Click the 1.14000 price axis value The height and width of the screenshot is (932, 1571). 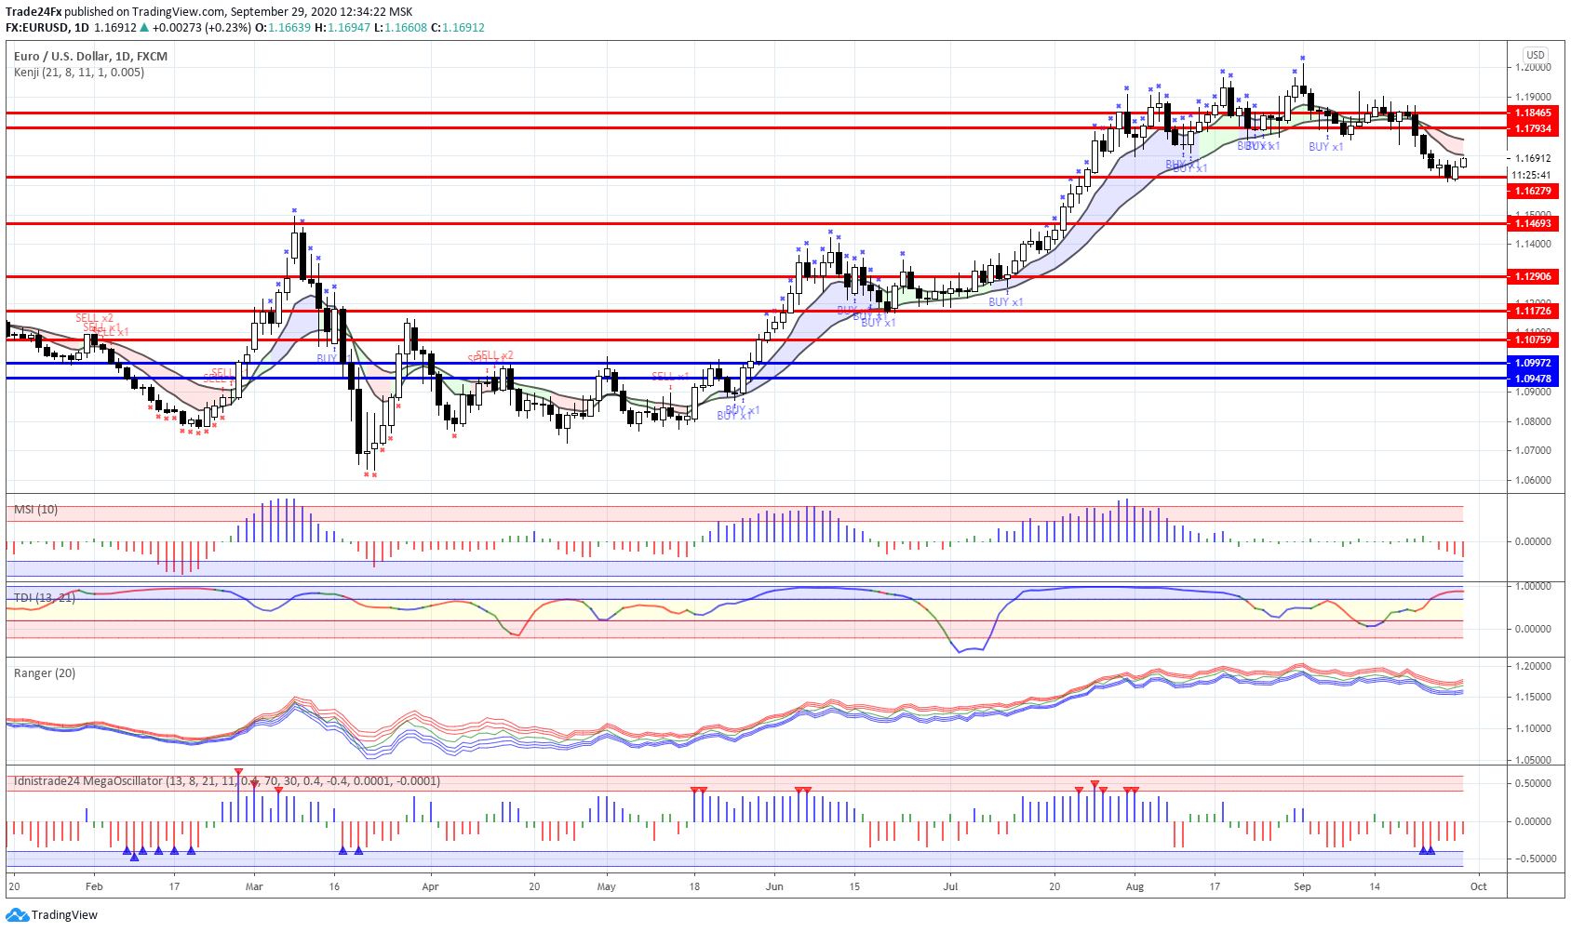tap(1533, 245)
